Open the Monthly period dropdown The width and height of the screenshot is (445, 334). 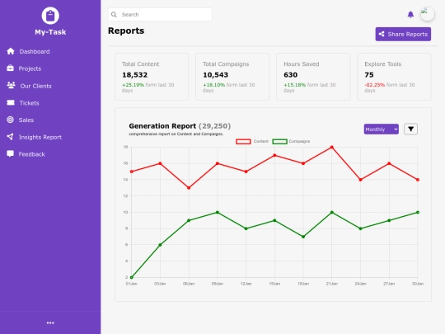(382, 129)
